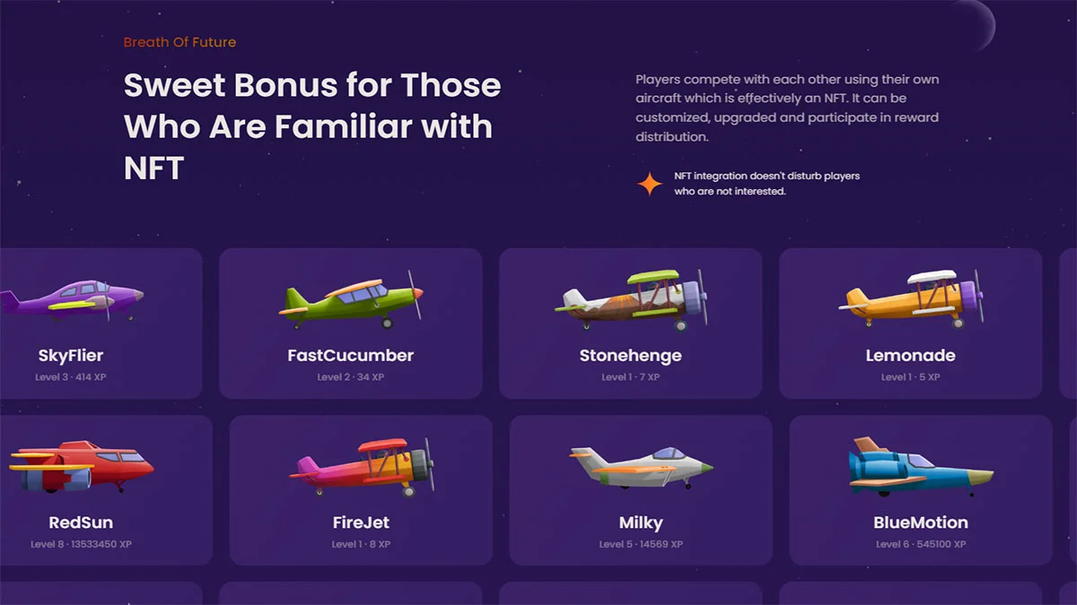The height and width of the screenshot is (605, 1077).
Task: Select the Lemonade name label
Action: 911,356
